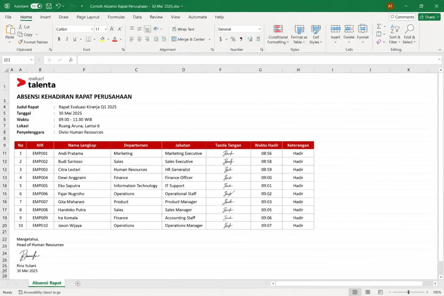Open Find & Select menu
The image size is (444, 296).
[409, 34]
